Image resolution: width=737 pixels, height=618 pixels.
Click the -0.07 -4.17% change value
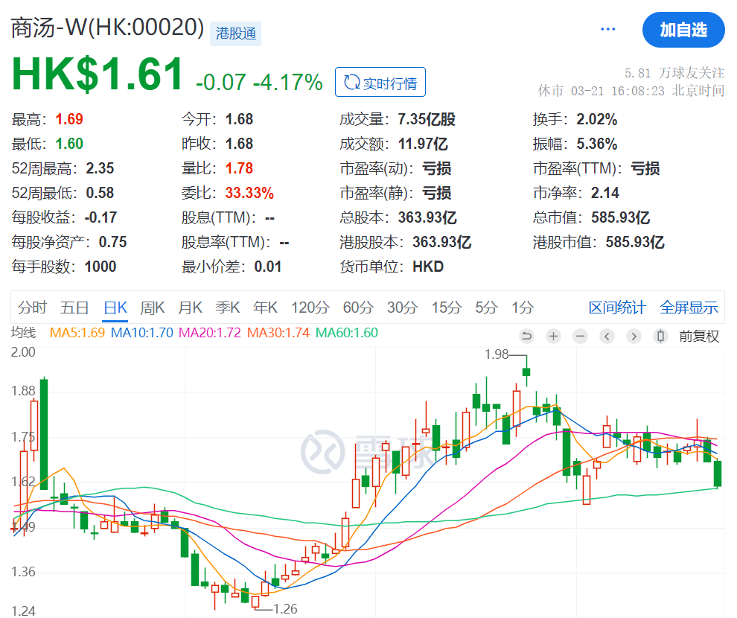(259, 82)
